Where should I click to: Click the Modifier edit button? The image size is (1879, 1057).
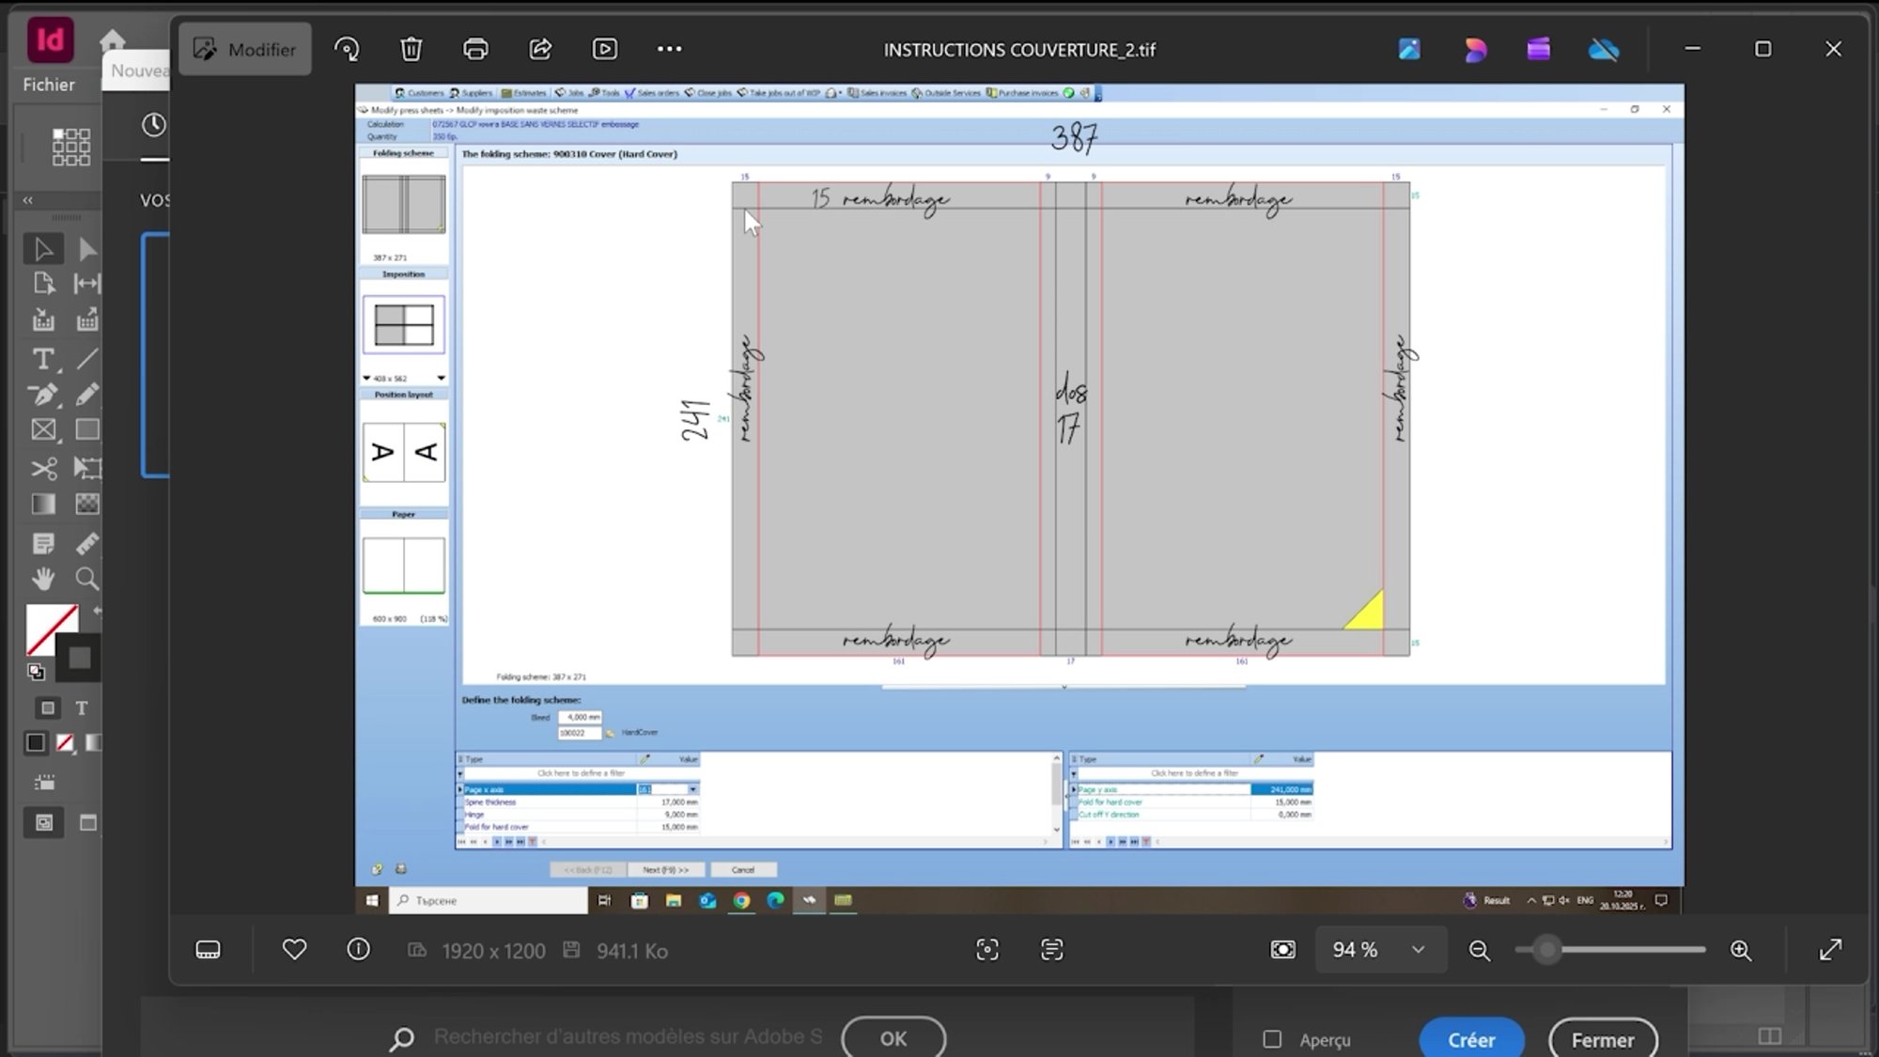click(x=244, y=49)
